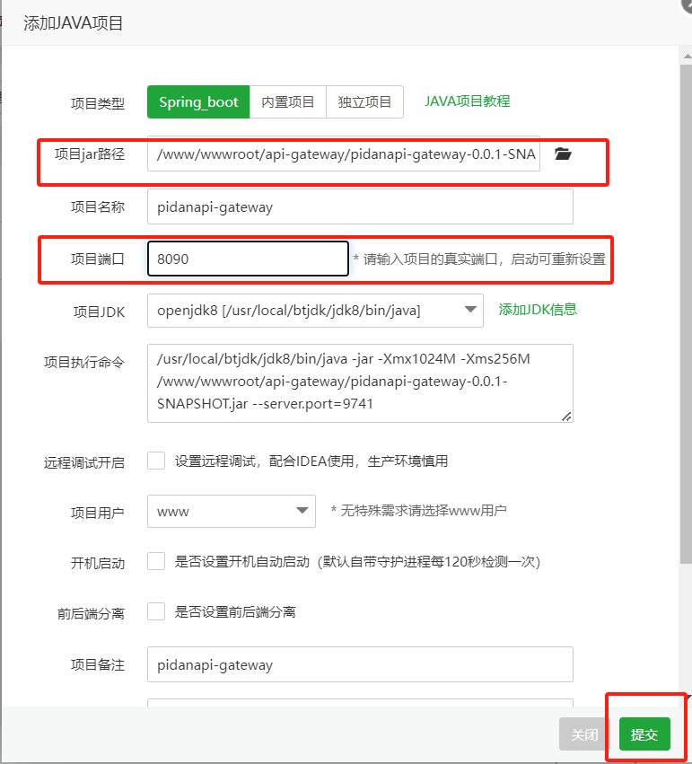Click inside the 项目执行命令 textarea
692x764 pixels.
359,382
